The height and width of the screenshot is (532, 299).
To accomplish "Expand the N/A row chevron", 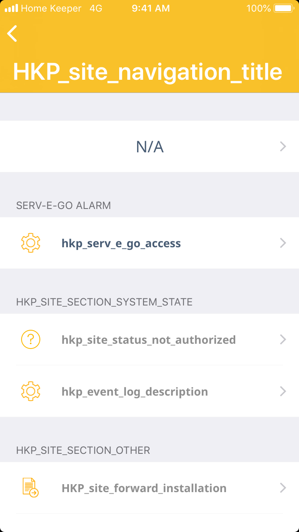I will click(283, 147).
